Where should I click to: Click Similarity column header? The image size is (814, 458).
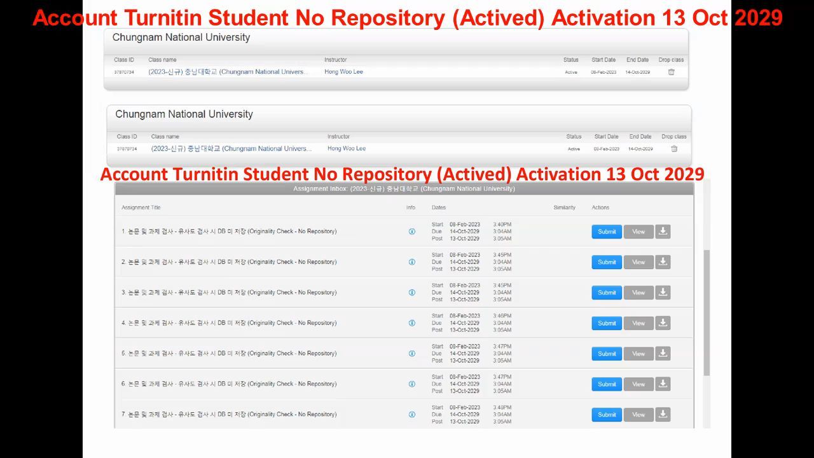pyautogui.click(x=564, y=207)
